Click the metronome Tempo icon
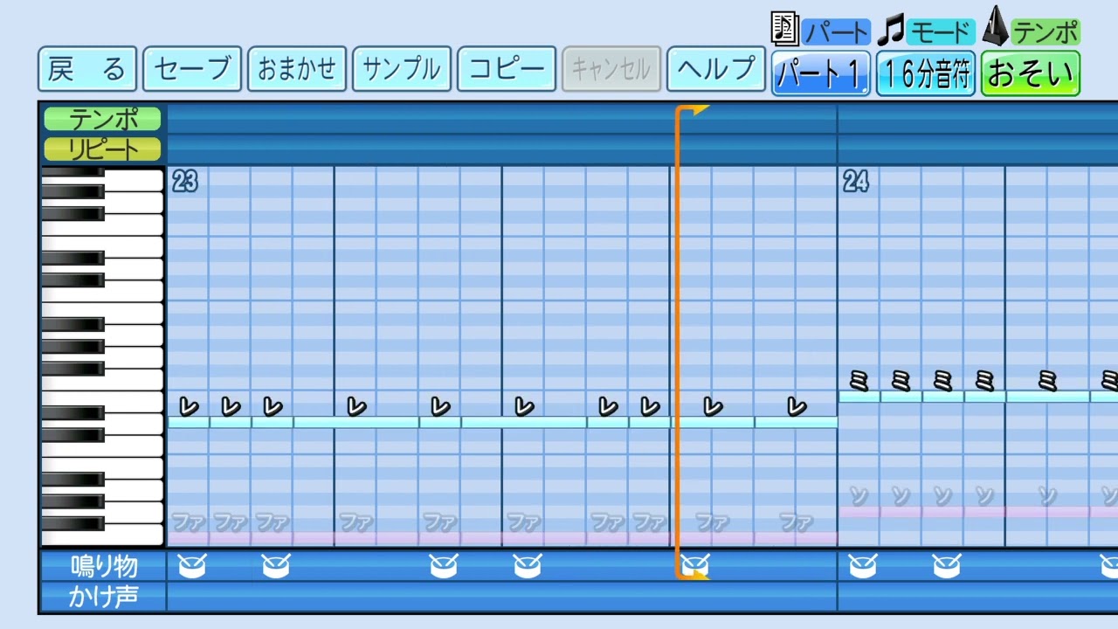The width and height of the screenshot is (1118, 629). click(996, 27)
